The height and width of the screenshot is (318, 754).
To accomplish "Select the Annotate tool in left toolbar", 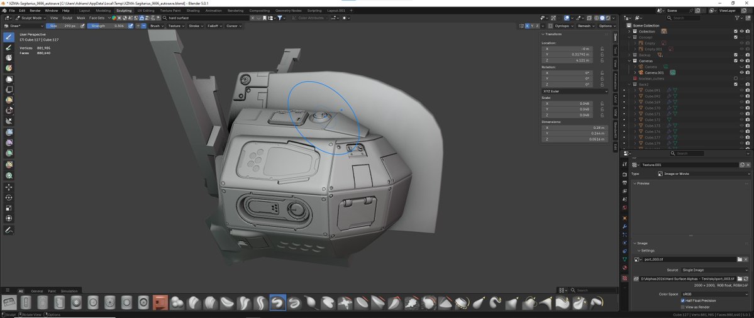I will tap(9, 230).
